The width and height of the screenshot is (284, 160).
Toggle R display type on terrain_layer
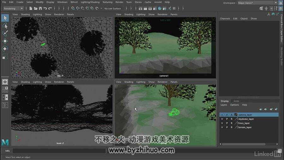232,127
